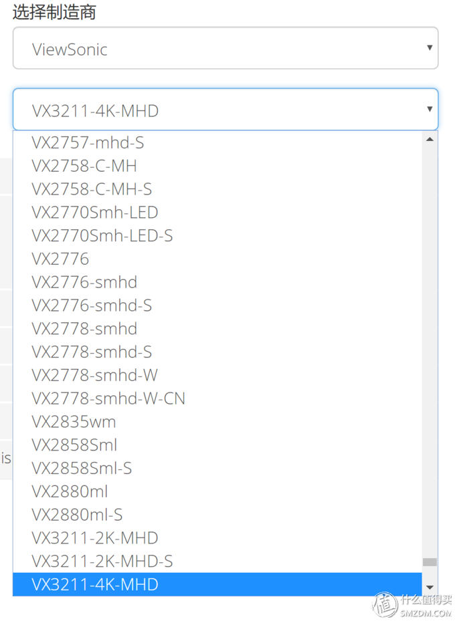Choose the VX2776 monitor model

[60, 259]
